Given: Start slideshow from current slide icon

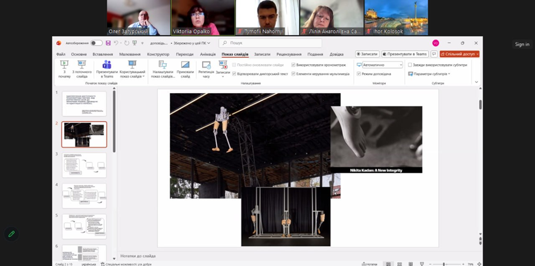Looking at the screenshot, I should pyautogui.click(x=81, y=65).
